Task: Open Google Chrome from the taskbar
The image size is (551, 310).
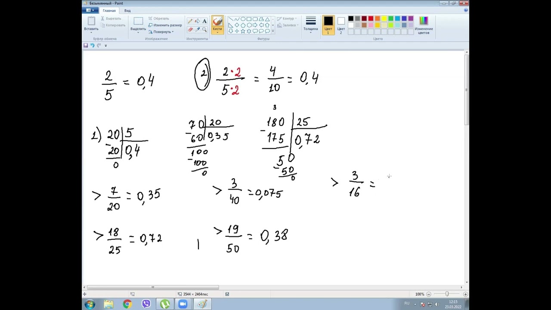Action: click(127, 304)
